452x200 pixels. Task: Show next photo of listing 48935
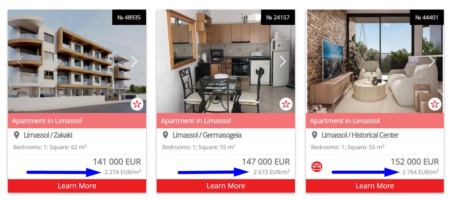pos(134,61)
